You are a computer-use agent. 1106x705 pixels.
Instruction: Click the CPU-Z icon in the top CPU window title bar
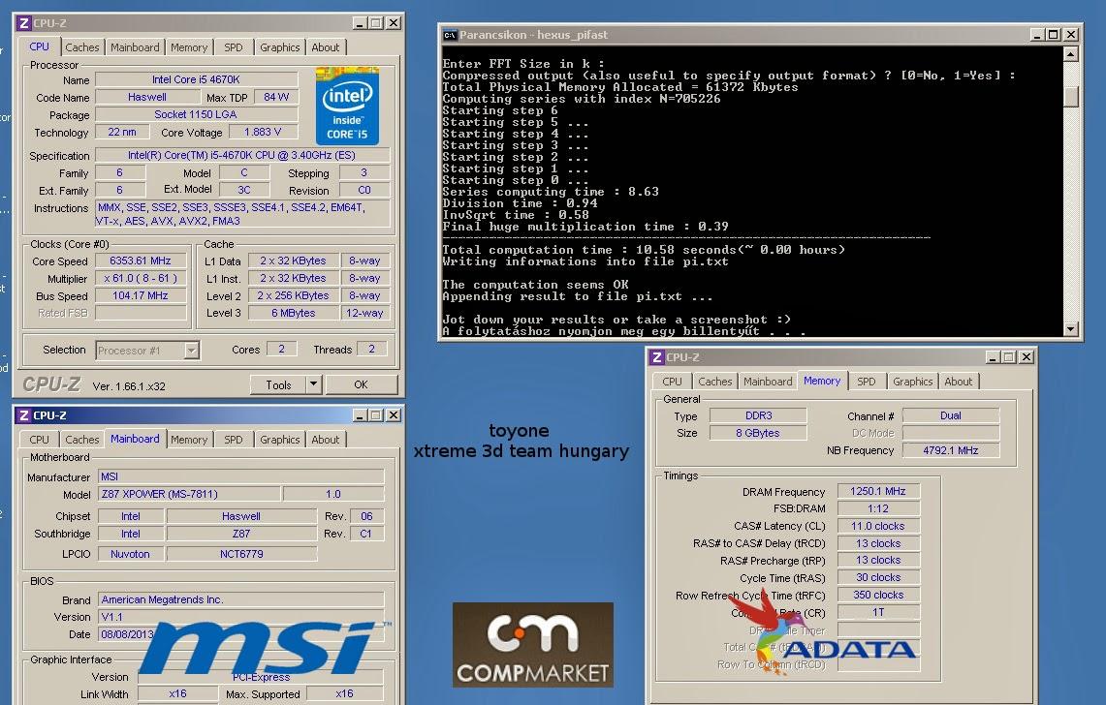pyautogui.click(x=24, y=23)
